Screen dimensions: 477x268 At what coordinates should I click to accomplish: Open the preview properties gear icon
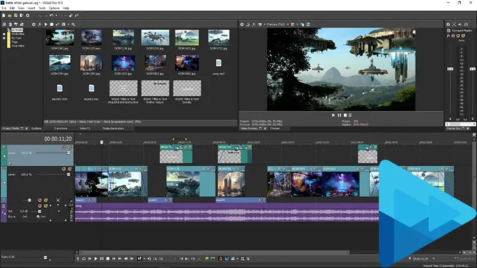(243, 24)
